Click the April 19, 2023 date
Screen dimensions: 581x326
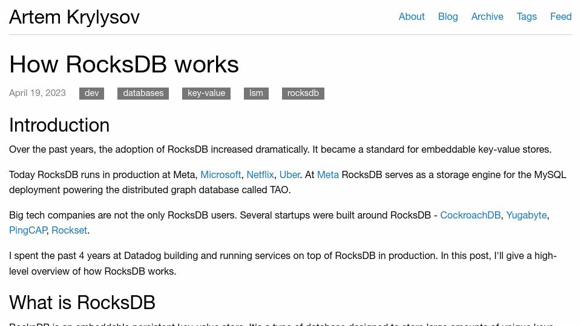pyautogui.click(x=38, y=93)
